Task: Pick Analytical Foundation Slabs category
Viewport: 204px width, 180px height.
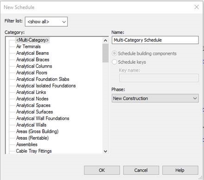Action: click(43, 79)
